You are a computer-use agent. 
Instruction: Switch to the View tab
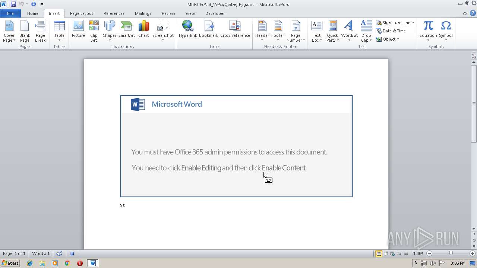(x=190, y=13)
